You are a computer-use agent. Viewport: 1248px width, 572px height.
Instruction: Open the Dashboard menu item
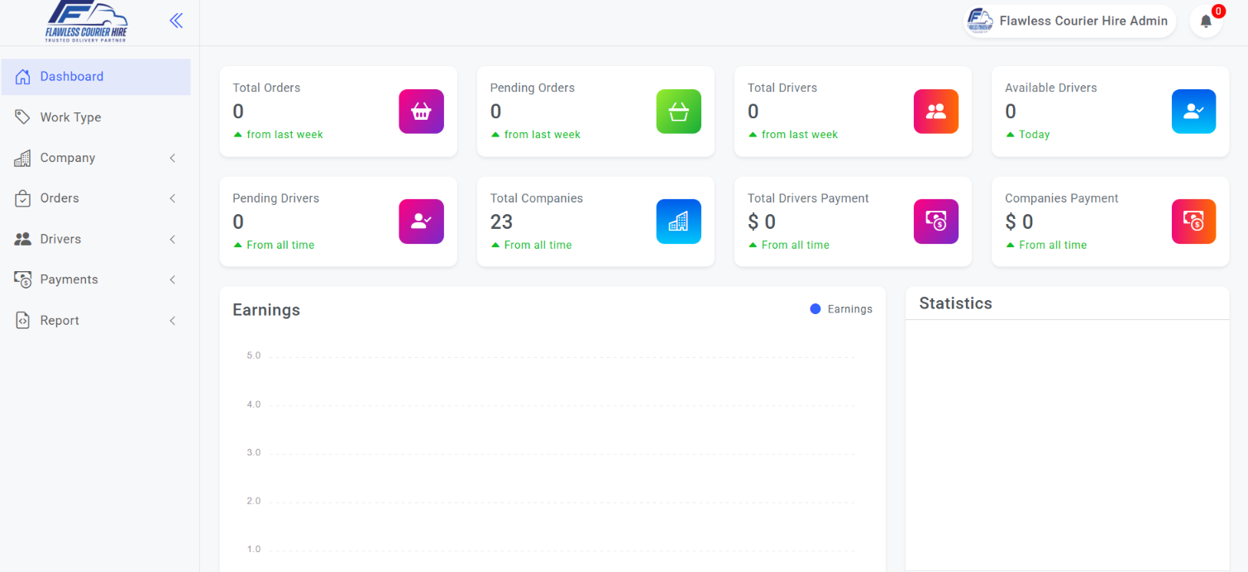click(72, 77)
